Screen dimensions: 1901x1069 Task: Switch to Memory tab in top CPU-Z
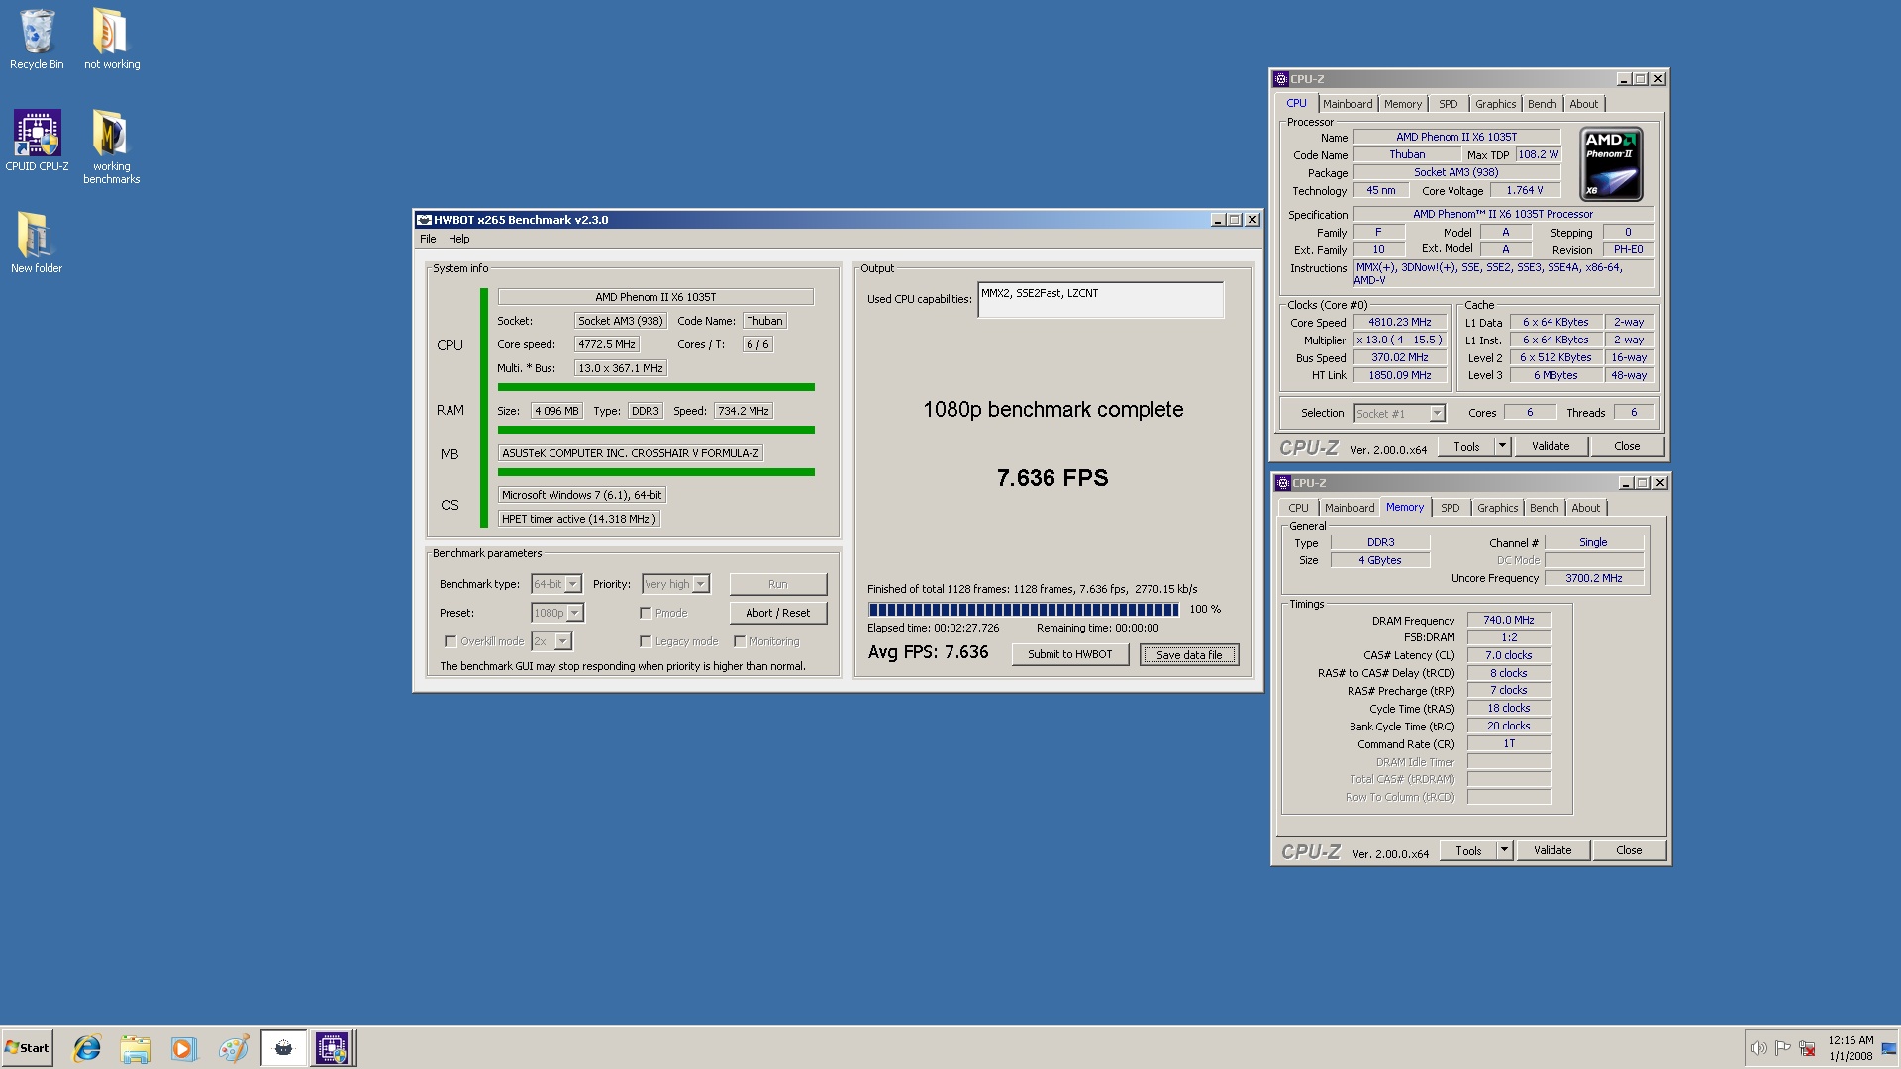1403,104
